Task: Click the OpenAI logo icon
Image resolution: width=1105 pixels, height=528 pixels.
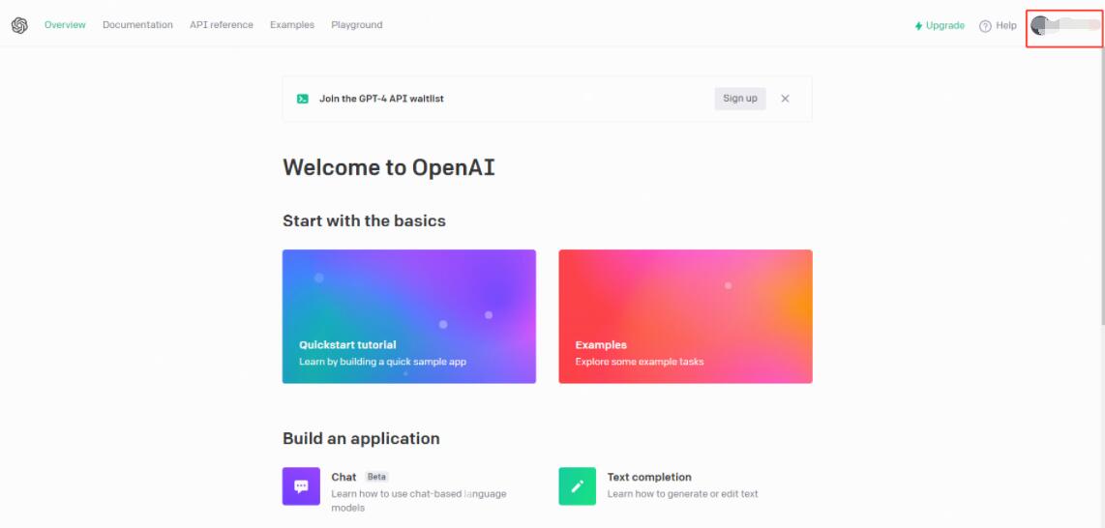Action: tap(19, 25)
